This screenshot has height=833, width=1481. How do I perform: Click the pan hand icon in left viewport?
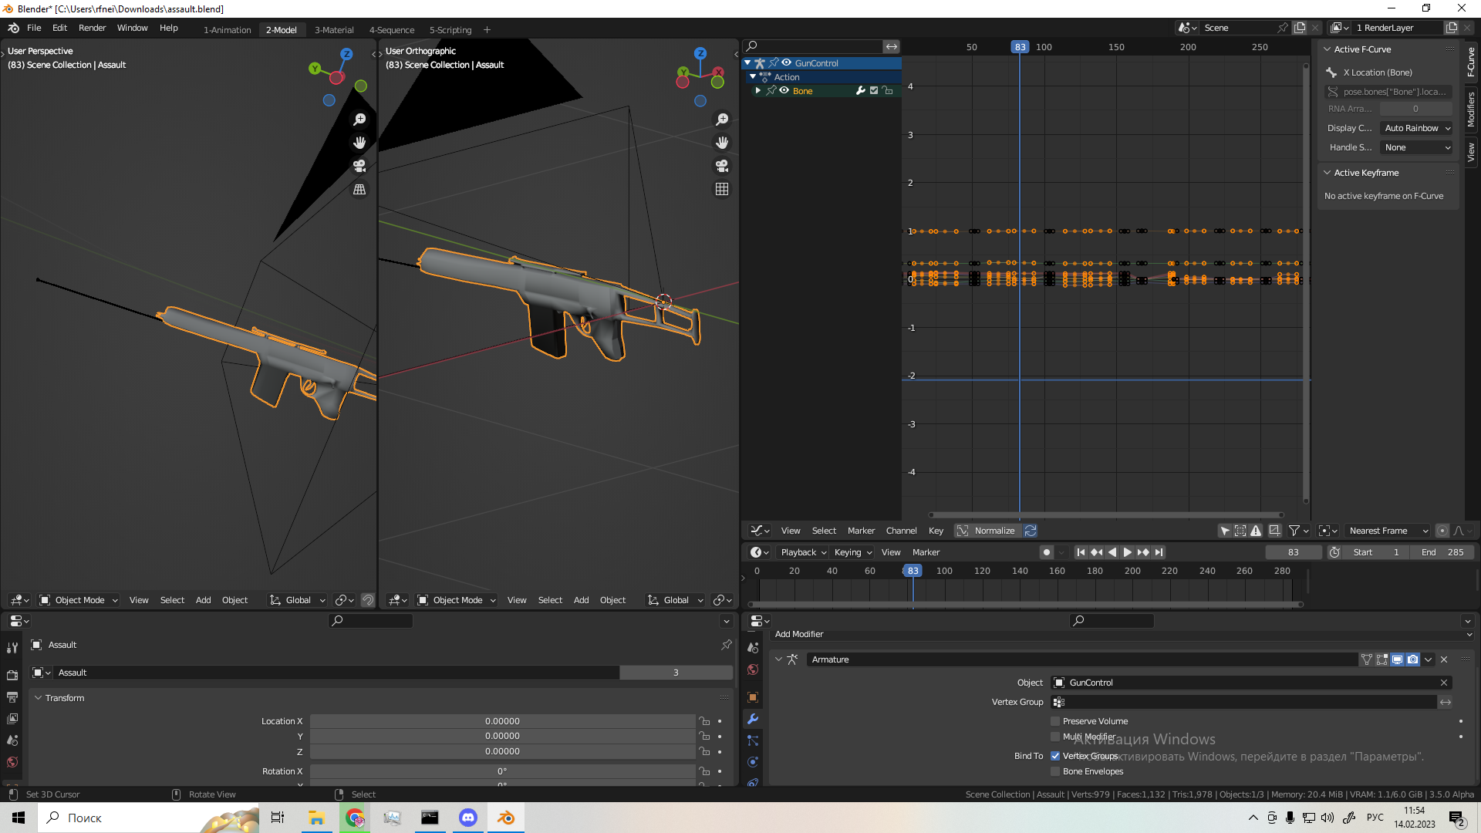click(x=359, y=143)
